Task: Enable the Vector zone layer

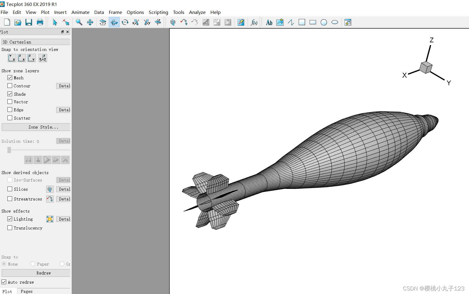Action: point(10,102)
